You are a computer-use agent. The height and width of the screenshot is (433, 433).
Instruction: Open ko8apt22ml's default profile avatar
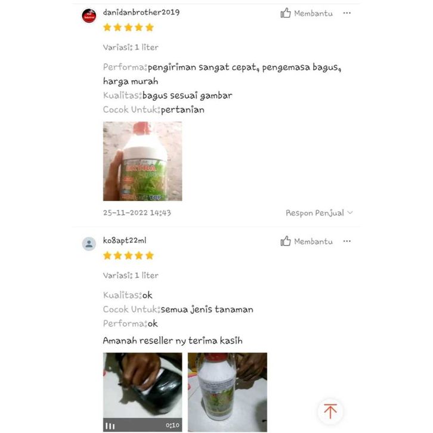coord(89,244)
